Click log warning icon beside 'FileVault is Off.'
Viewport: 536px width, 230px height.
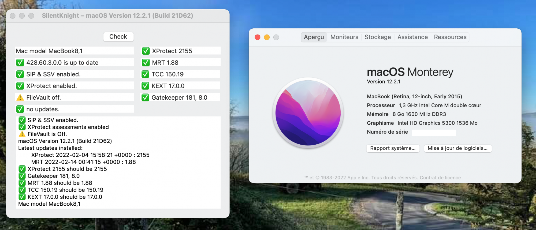pos(22,134)
